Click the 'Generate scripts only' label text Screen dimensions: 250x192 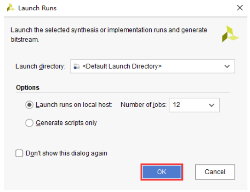pyautogui.click(x=66, y=123)
